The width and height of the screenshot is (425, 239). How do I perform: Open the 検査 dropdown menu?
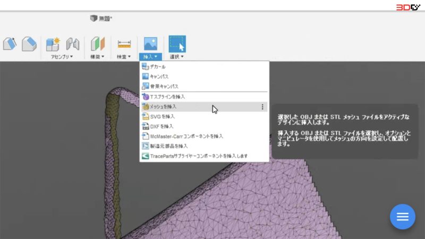click(x=124, y=57)
